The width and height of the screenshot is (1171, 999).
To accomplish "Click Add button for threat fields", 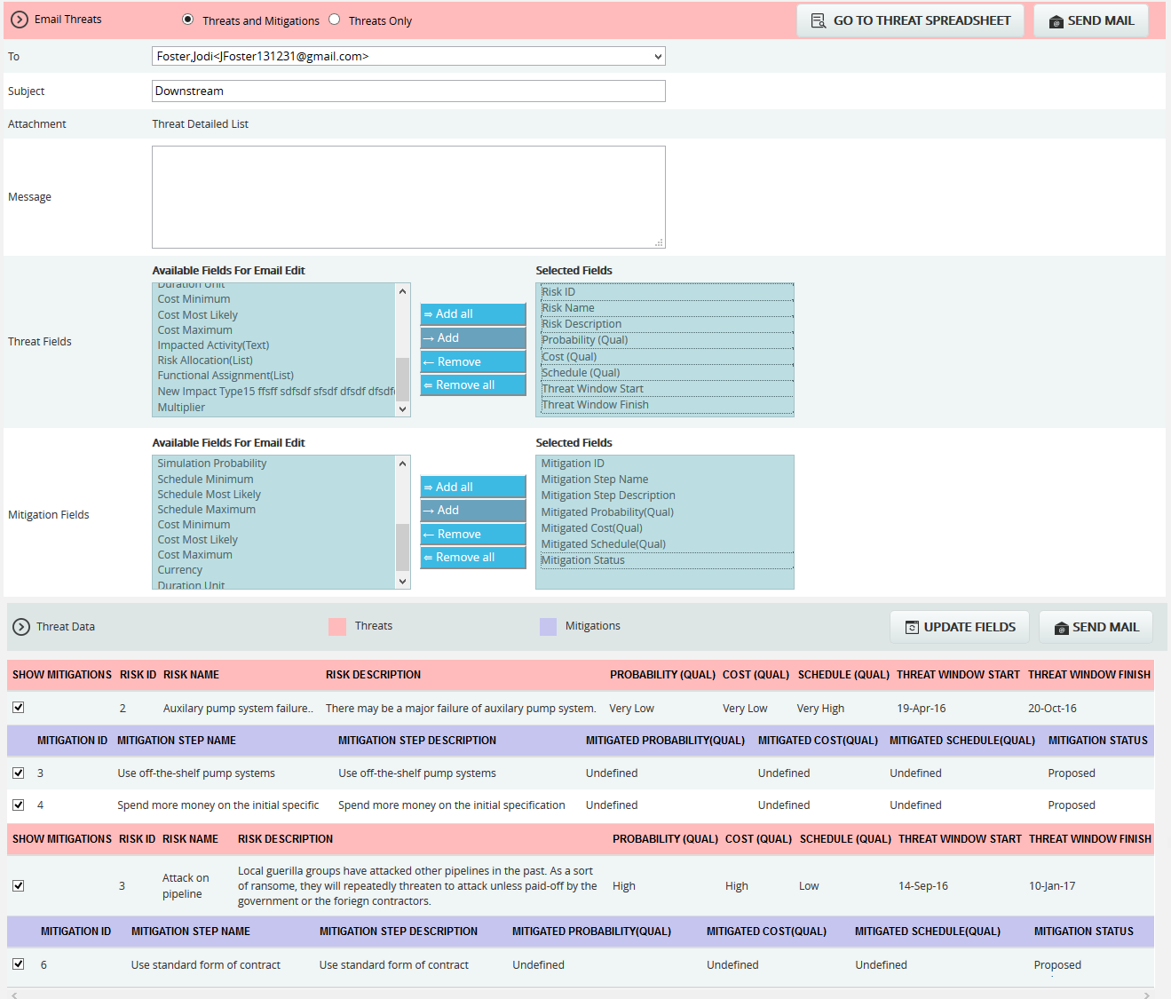I will (x=473, y=338).
